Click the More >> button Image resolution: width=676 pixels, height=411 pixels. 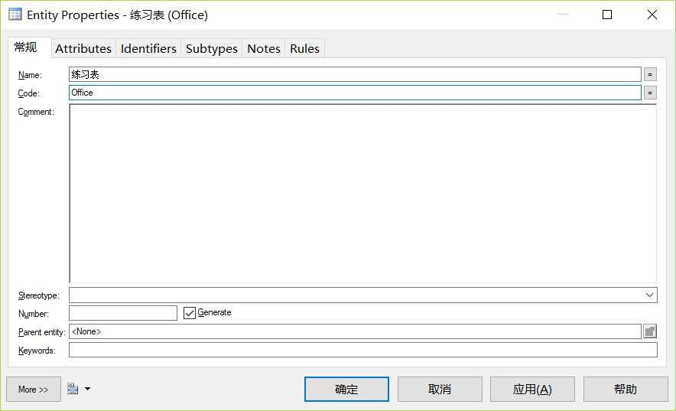tap(33, 389)
